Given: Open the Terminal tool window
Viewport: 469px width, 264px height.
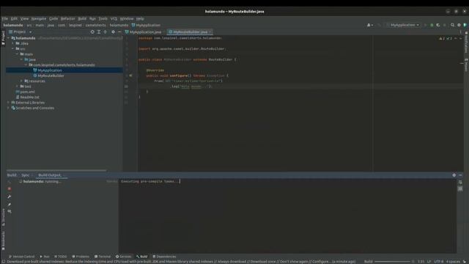Looking at the screenshot, I should (x=103, y=257).
